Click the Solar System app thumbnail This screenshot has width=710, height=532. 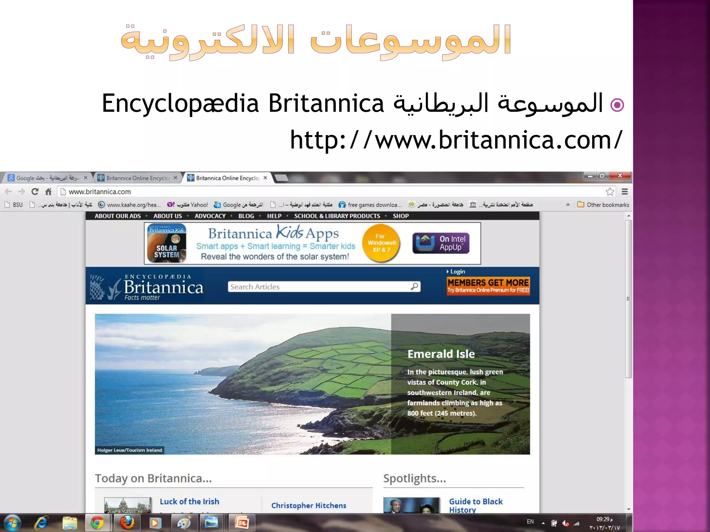click(167, 243)
